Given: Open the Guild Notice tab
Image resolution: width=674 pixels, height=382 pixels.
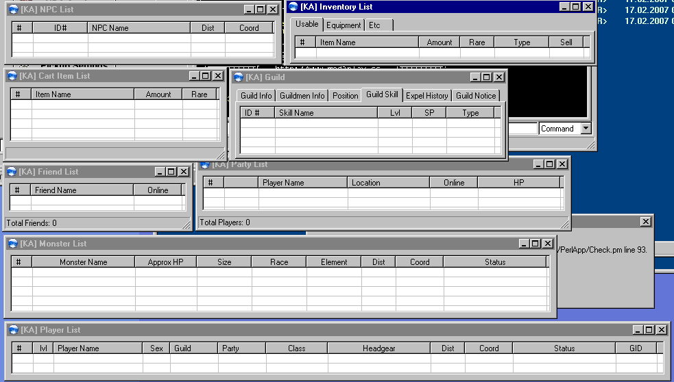Looking at the screenshot, I should [475, 96].
